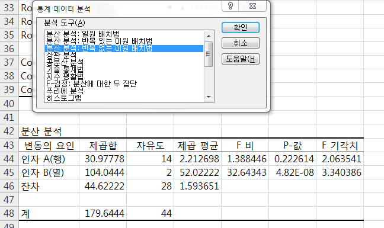Click degrees of freedom cell 14
The height and width of the screenshot is (228, 384).
150,159
